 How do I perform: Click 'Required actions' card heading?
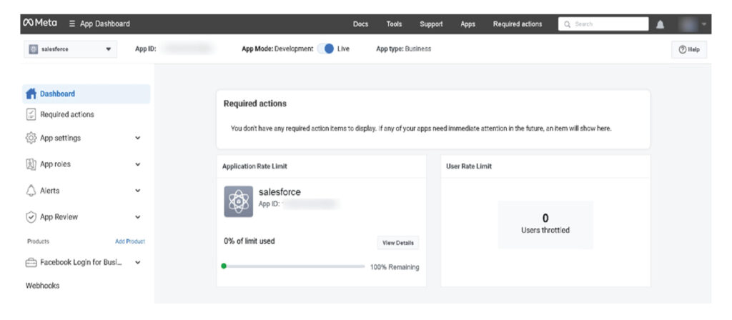[x=255, y=104]
